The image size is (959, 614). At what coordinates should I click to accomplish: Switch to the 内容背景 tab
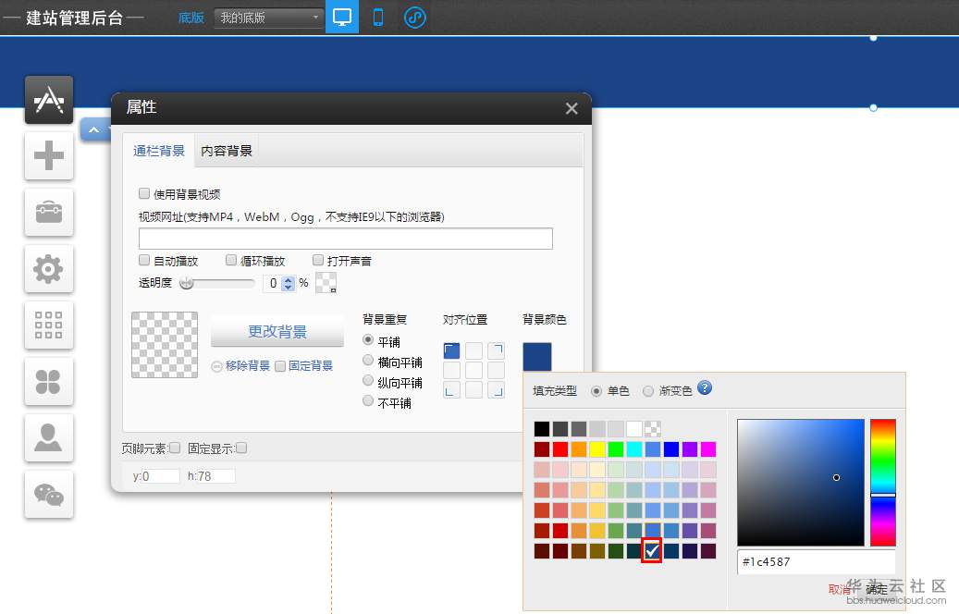226,149
